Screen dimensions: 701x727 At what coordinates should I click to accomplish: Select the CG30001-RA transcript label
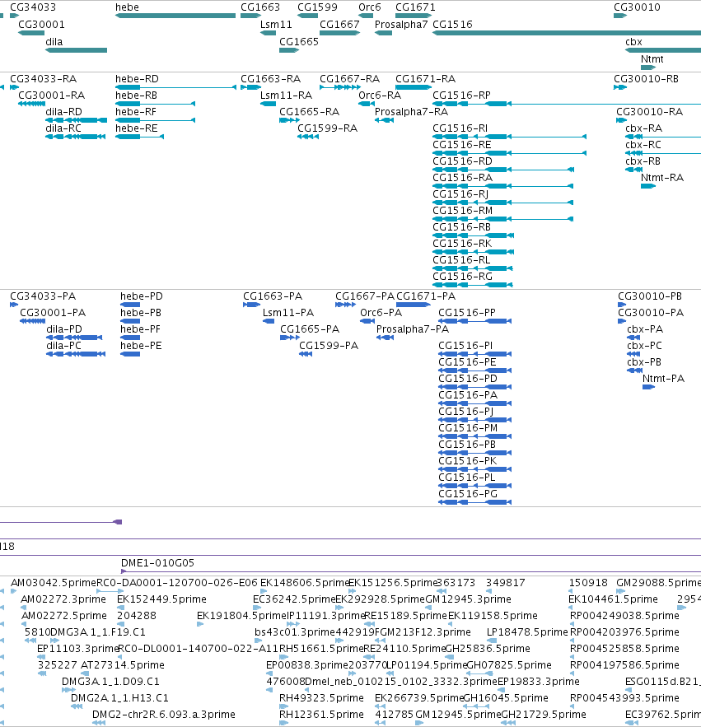point(52,96)
